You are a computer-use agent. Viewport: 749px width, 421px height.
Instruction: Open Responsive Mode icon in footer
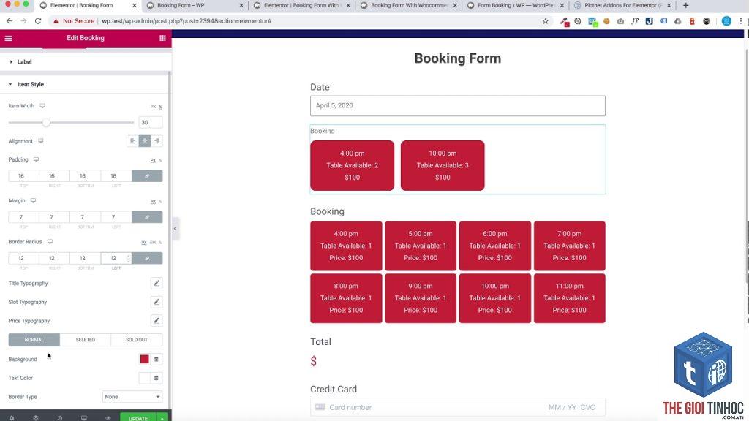click(x=84, y=417)
